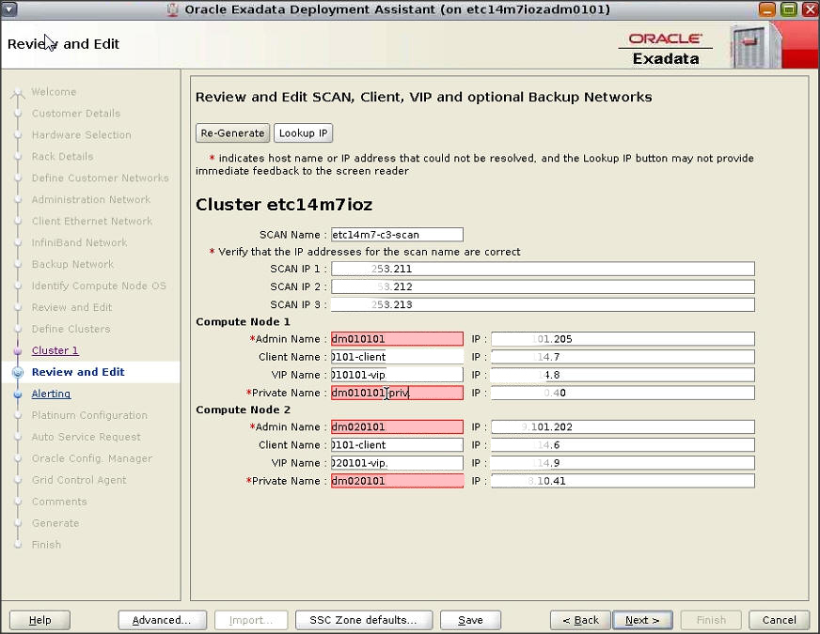Click the Client Ethernet Network step

tap(92, 221)
